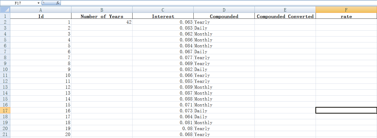The height and width of the screenshot is (138, 377).
Task: Select interest cell 0.083
Action: click(x=163, y=28)
